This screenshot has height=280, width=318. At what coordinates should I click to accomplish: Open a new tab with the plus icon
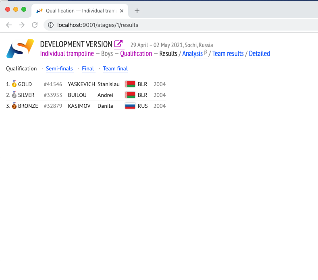click(137, 11)
